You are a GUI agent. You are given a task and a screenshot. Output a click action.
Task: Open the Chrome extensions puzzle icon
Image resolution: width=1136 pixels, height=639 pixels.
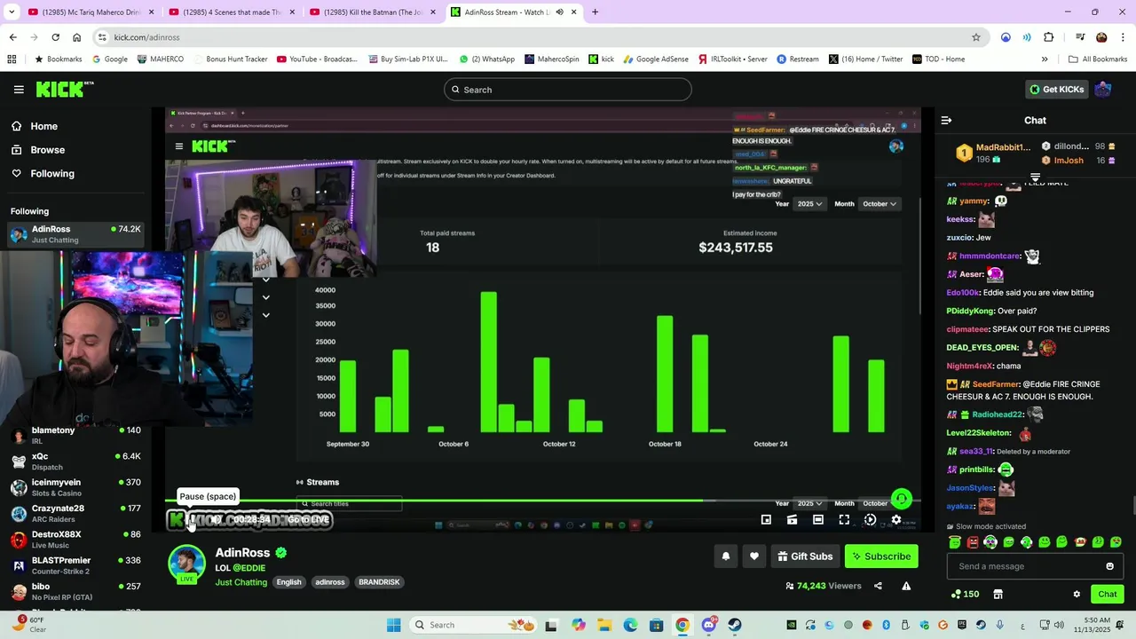pos(1048,37)
